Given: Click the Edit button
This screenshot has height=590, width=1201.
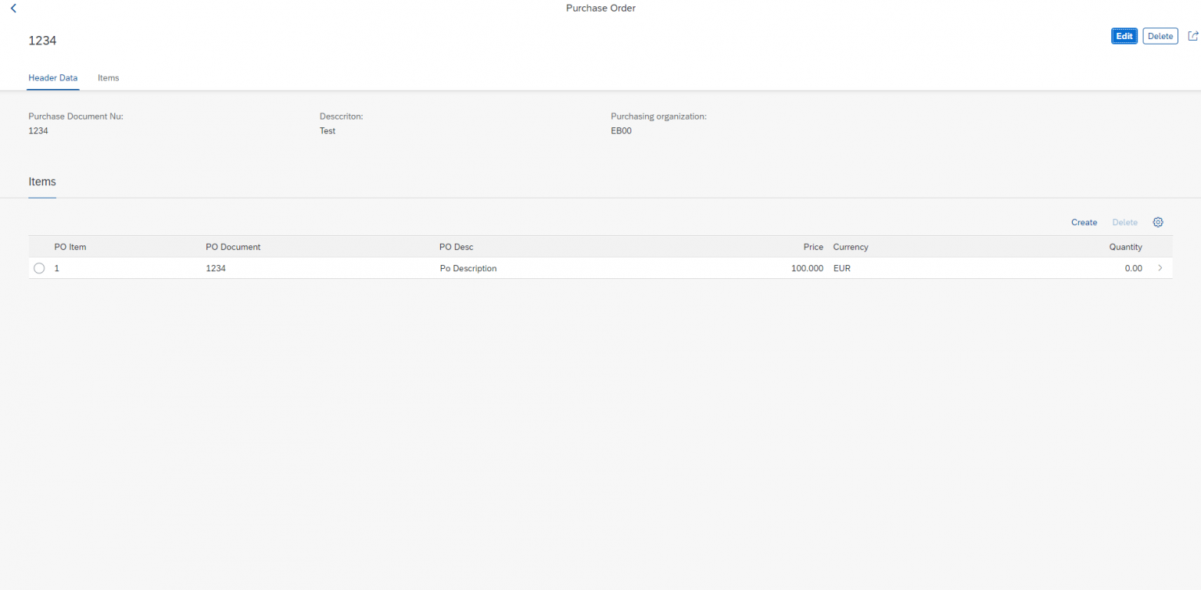Looking at the screenshot, I should coord(1124,35).
